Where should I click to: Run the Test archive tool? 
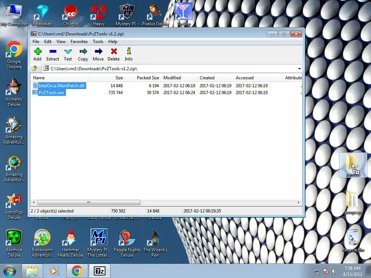tap(68, 54)
